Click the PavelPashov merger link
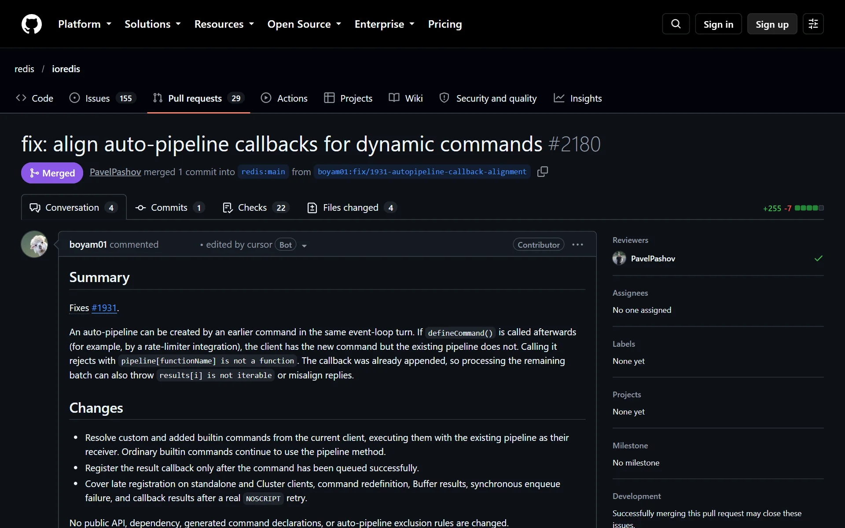The width and height of the screenshot is (845, 528). [115, 172]
